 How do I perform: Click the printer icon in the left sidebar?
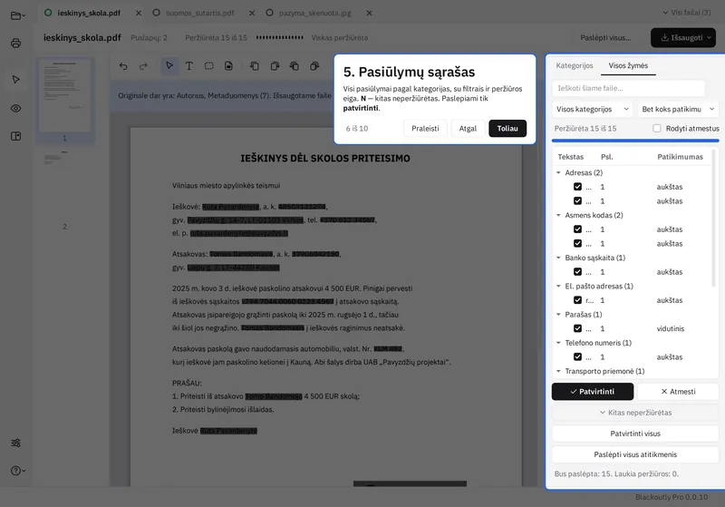15,43
